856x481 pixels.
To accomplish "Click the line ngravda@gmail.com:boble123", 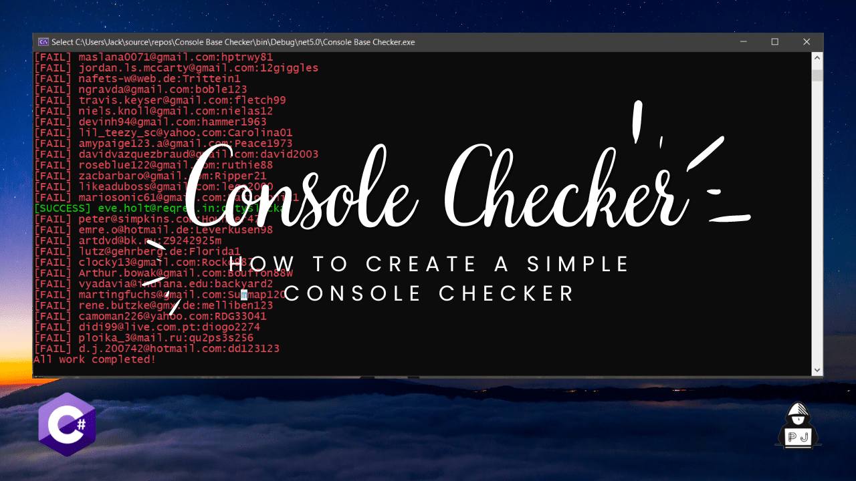I will (140, 89).
